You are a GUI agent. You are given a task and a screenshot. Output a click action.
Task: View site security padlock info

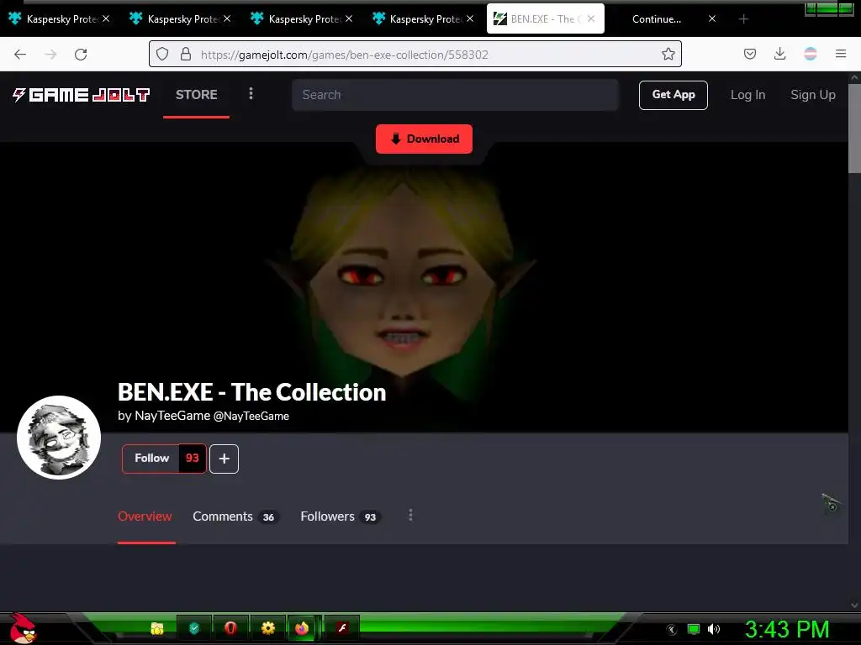coord(186,54)
